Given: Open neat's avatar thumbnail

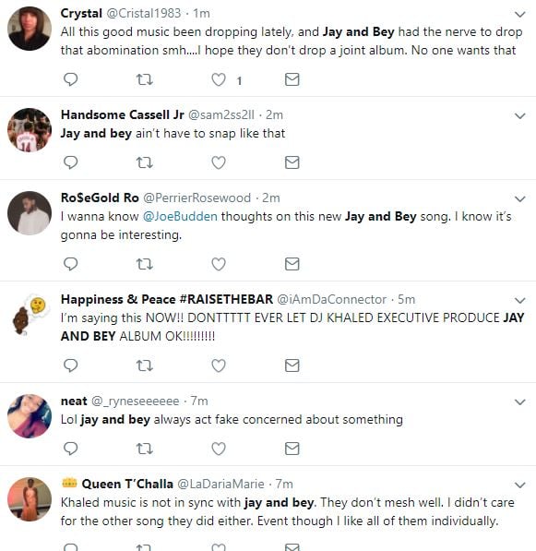Looking at the screenshot, I should pyautogui.click(x=30, y=416).
